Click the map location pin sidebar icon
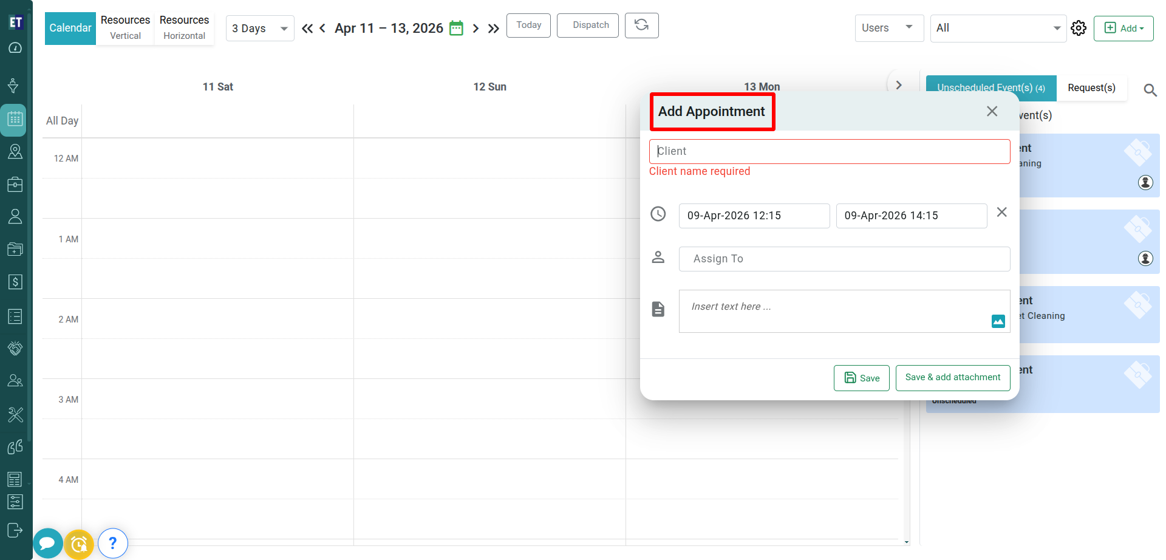 pos(15,151)
